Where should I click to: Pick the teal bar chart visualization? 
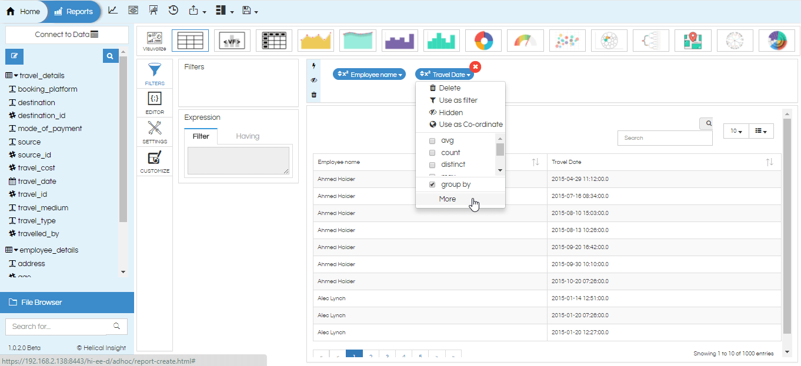point(442,40)
